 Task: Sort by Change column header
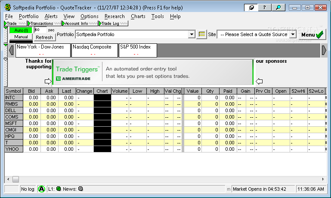(x=84, y=91)
